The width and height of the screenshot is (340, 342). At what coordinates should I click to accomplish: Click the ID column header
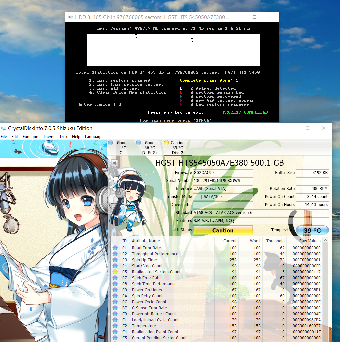click(124, 241)
